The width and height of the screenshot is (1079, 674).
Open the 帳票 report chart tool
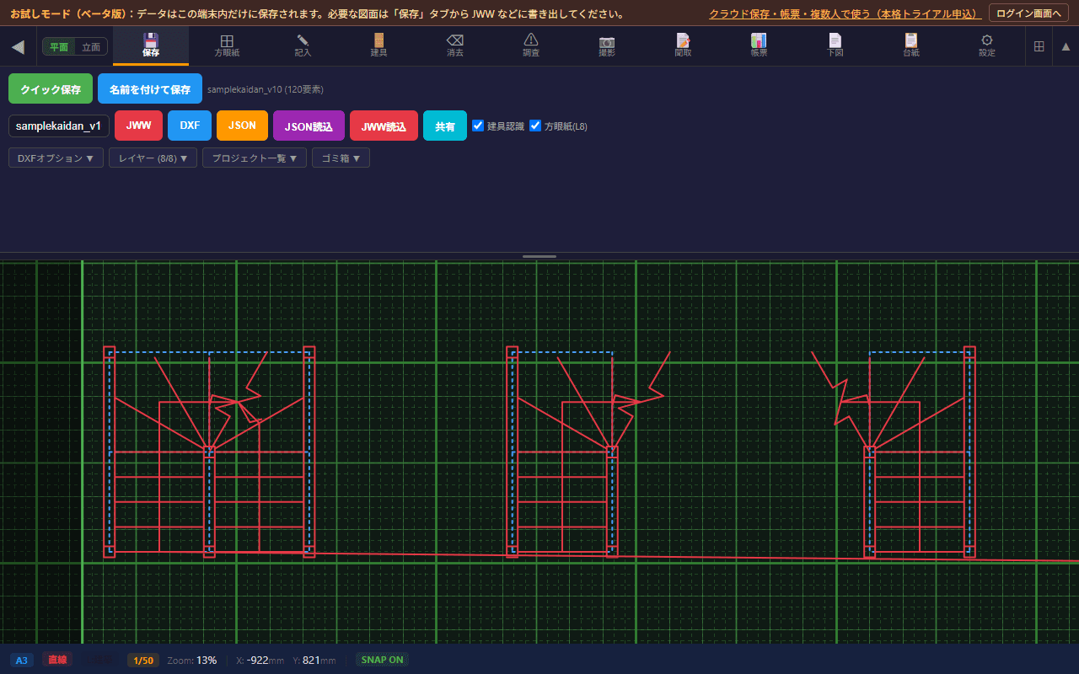759,45
